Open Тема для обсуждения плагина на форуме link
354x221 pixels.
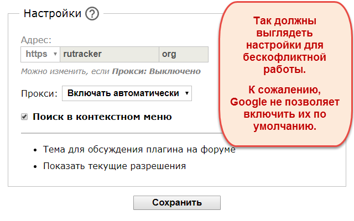click(x=139, y=150)
